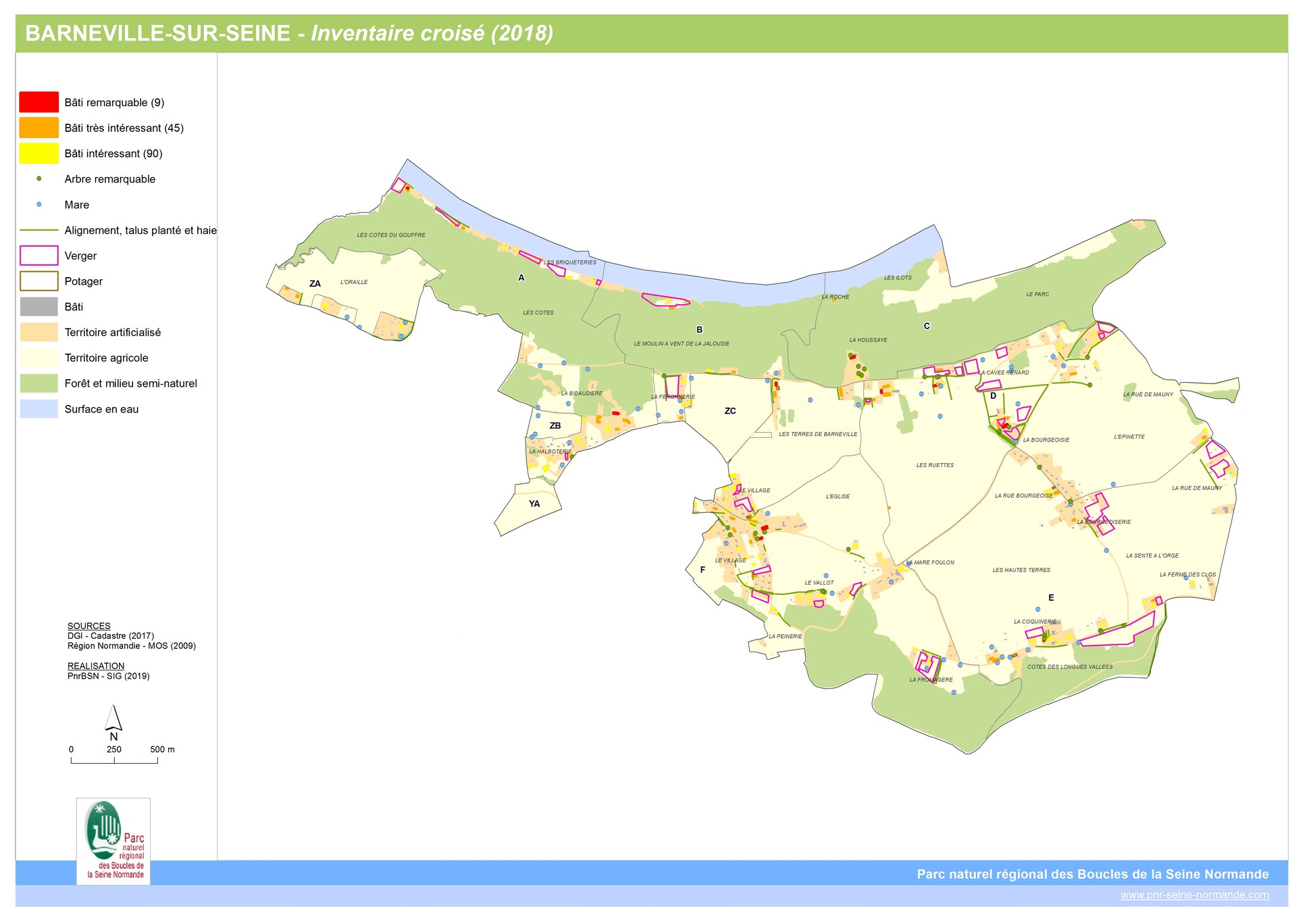The image size is (1303, 922).
Task: Click the SOURCES heading text
Action: pyautogui.click(x=88, y=626)
